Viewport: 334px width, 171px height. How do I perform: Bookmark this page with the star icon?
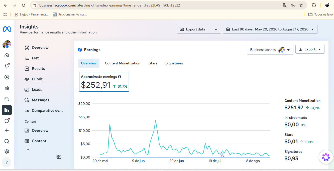coord(301,5)
